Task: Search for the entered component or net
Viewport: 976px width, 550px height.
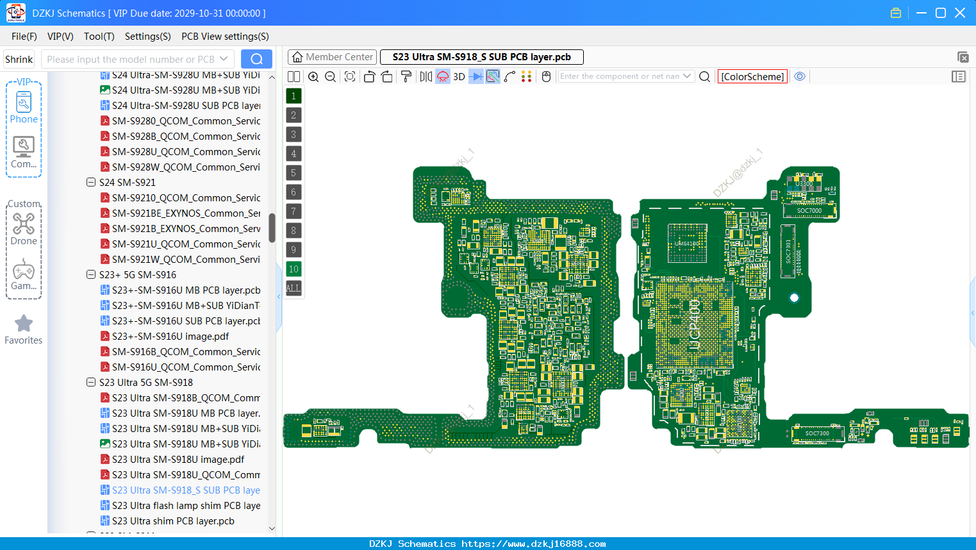Action: click(x=704, y=76)
